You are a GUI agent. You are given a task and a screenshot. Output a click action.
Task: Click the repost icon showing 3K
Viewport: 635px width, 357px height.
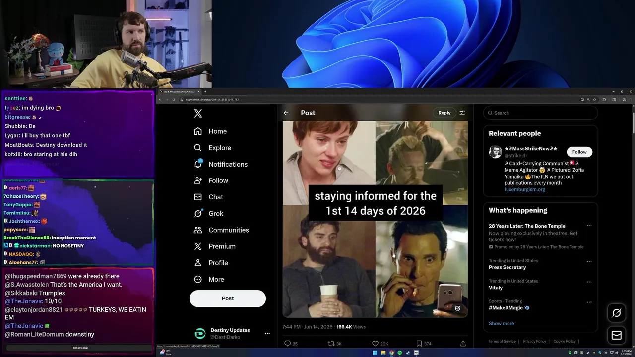(x=335, y=343)
